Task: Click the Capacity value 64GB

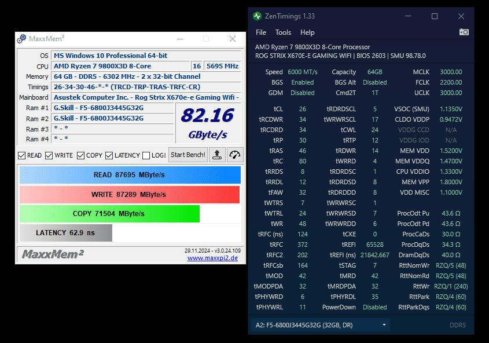Action: coord(375,72)
